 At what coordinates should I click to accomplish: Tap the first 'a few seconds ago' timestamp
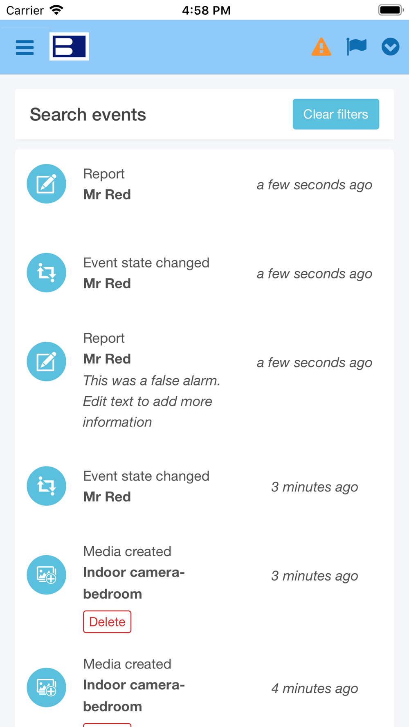(314, 185)
